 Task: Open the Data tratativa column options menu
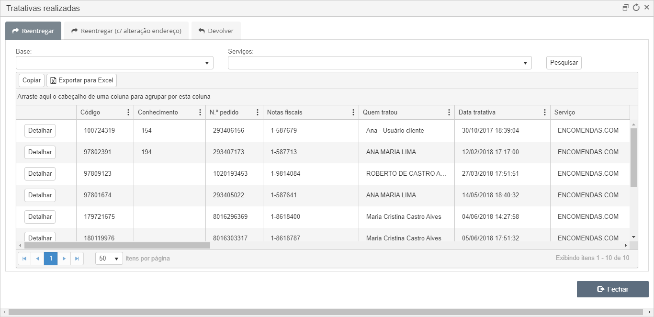pyautogui.click(x=544, y=113)
